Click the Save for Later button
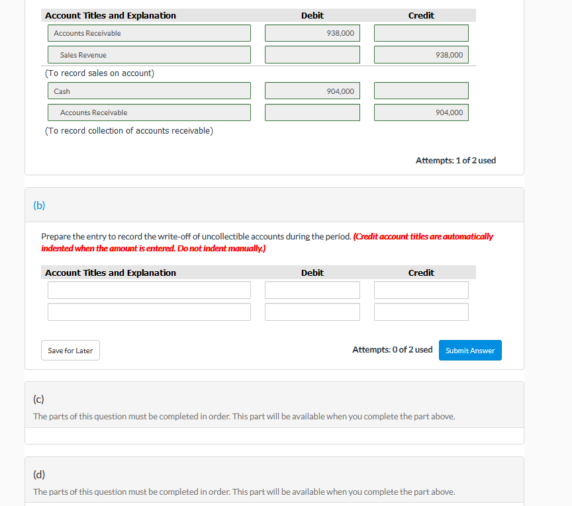This screenshot has height=506, width=572. tap(70, 350)
